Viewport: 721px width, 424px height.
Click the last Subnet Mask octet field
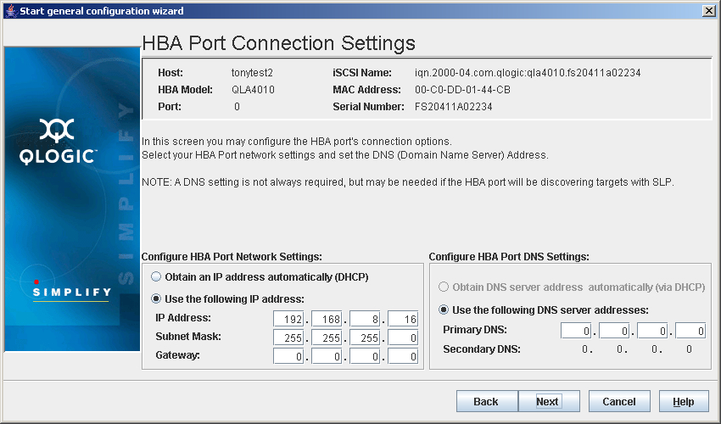[x=403, y=338]
